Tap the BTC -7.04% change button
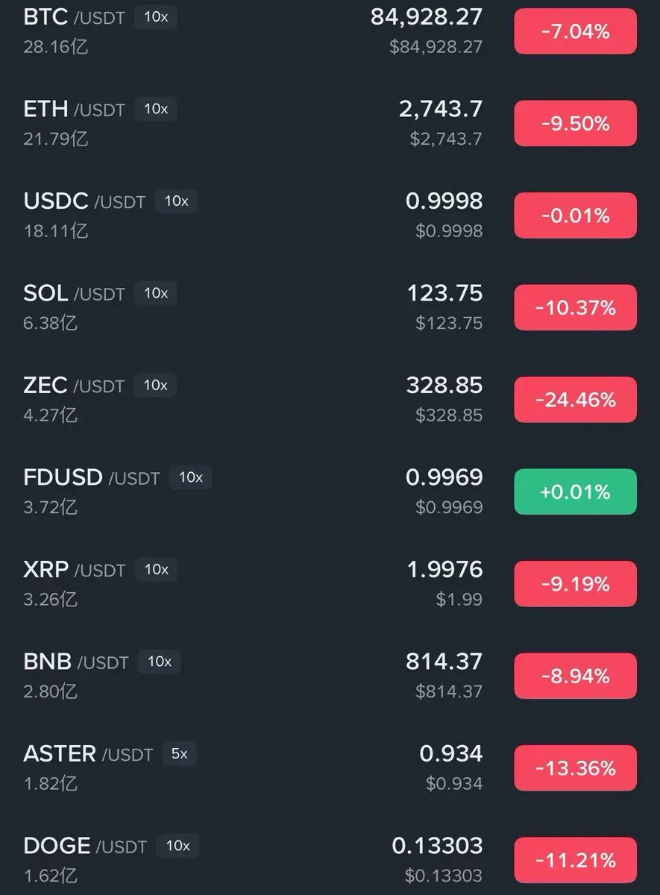660x895 pixels. (x=575, y=31)
